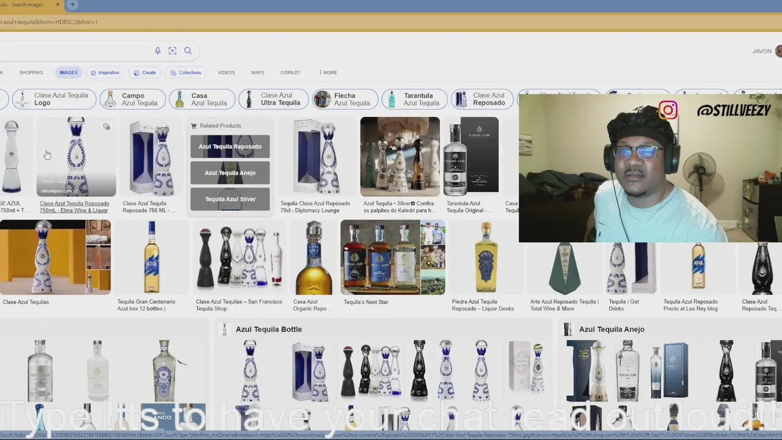Open Clase Azul Tequilas San Francisco image

[x=239, y=257]
